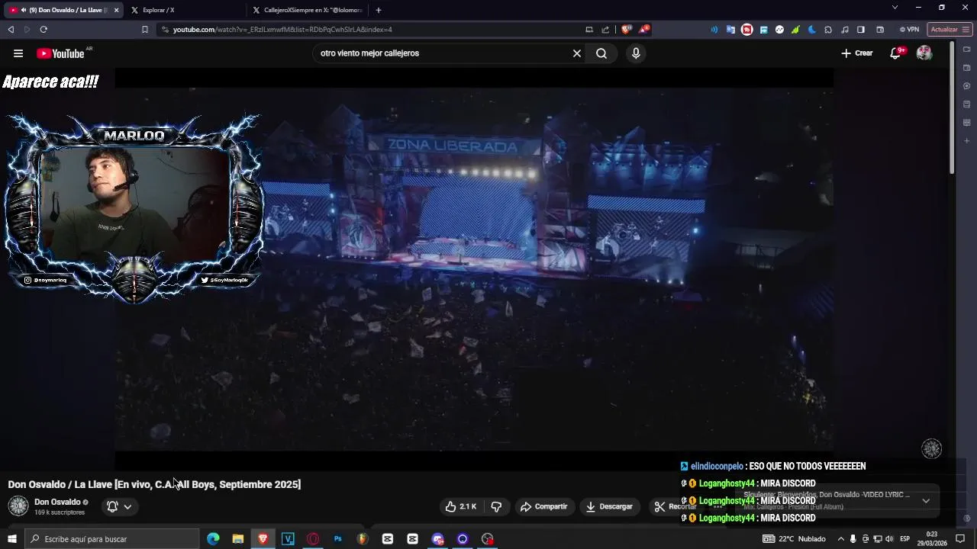Click the Descargar download button
Viewport: 977px width, 549px height.
(609, 506)
